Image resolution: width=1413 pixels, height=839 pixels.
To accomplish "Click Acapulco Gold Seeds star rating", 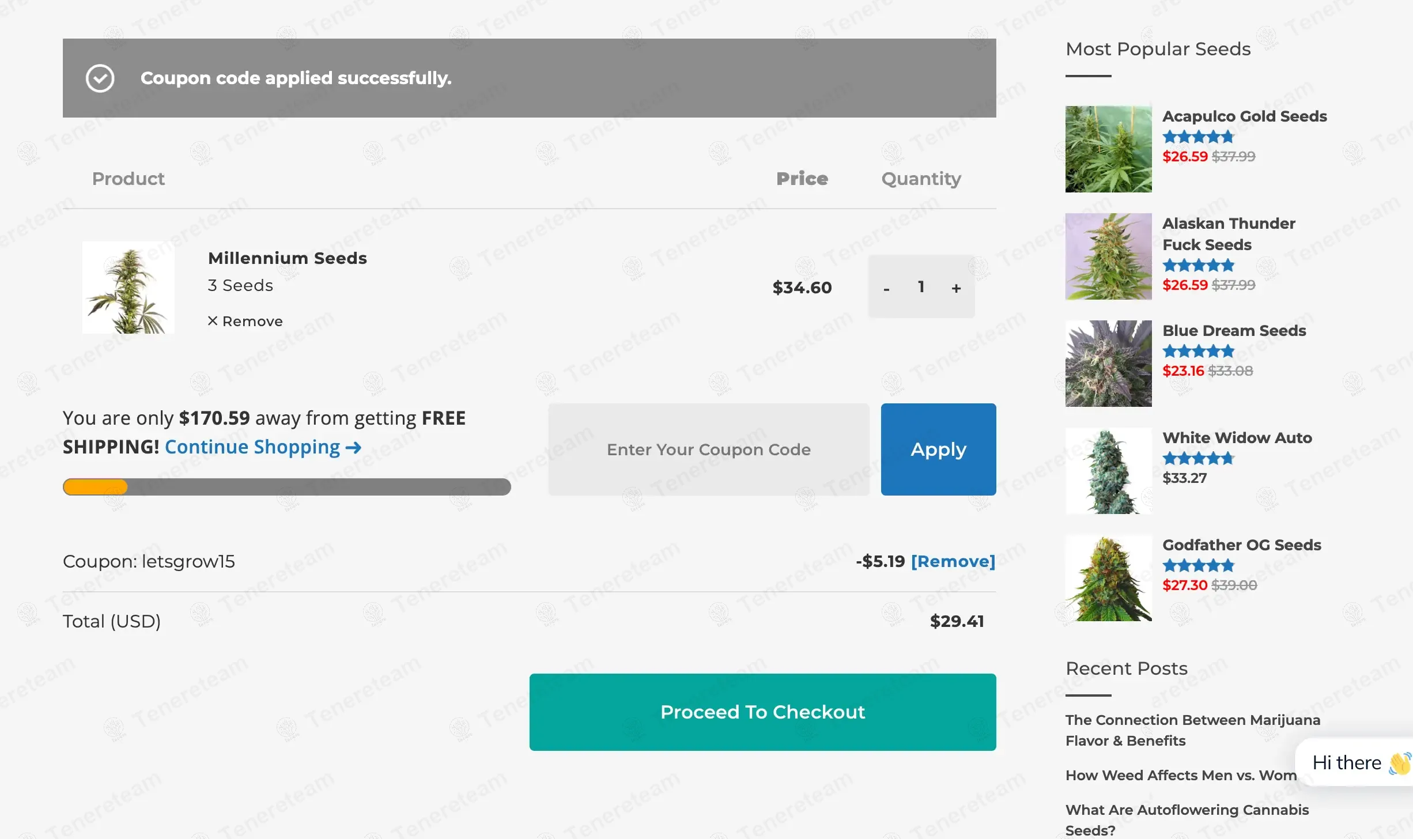I will click(x=1198, y=137).
